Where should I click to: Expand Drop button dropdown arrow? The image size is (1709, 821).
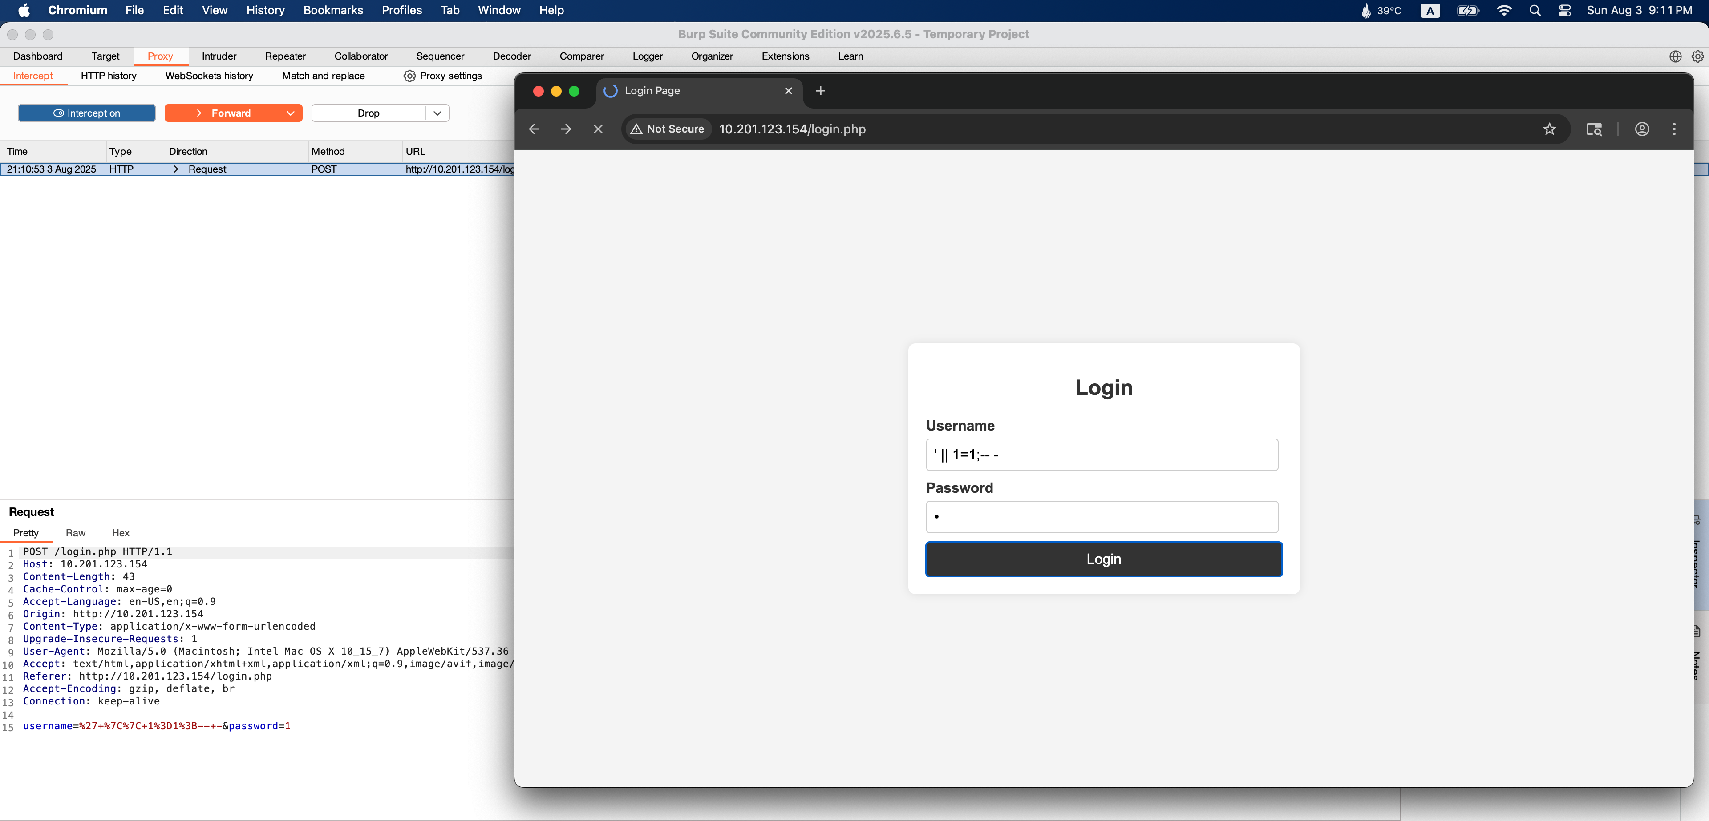point(437,113)
